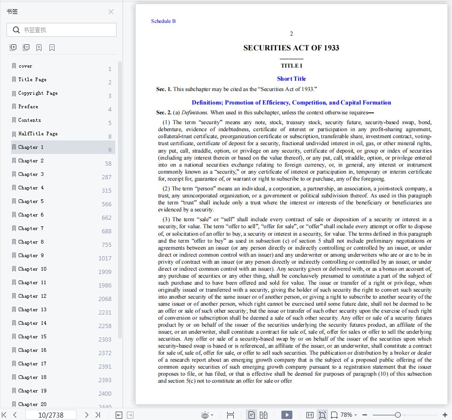Go to the 'Chapter 17' bookmark
Image resolution: width=452 pixels, height=420 pixels.
point(63,364)
